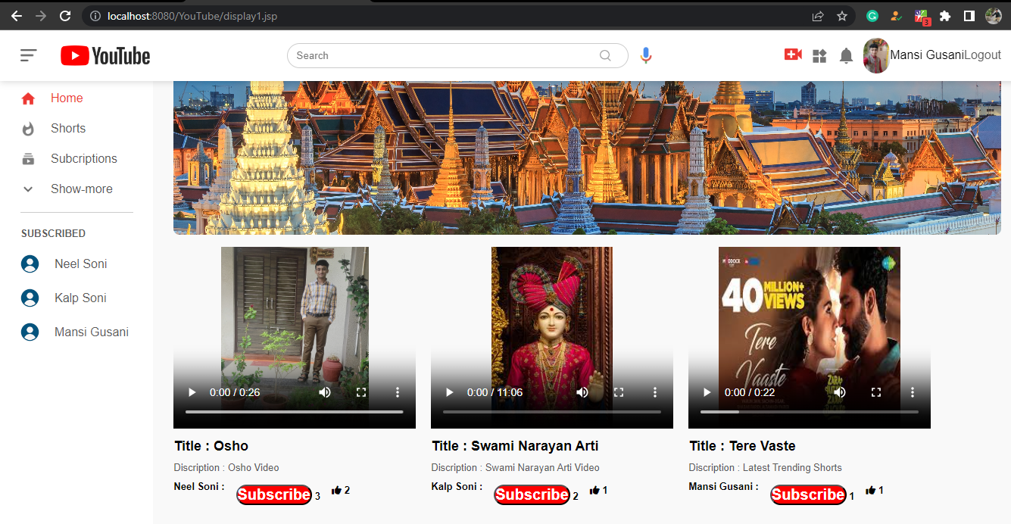This screenshot has width=1011, height=524.
Task: Open Kalp Soni subscribed channel
Action: coord(80,298)
